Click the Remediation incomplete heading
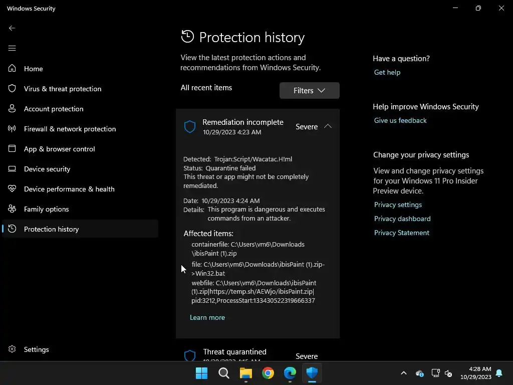 (x=243, y=122)
